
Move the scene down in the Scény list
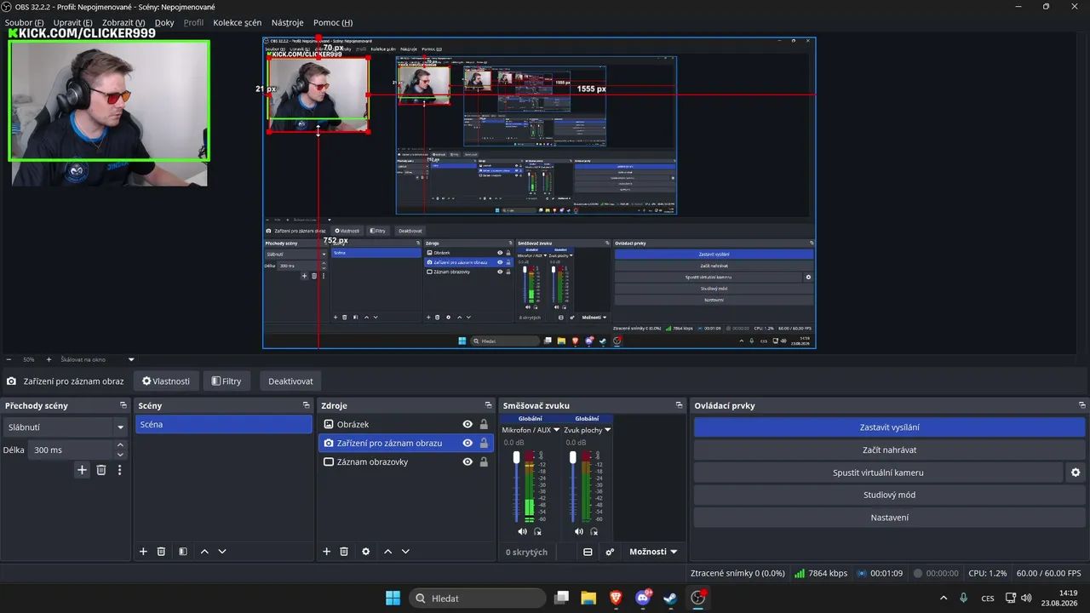[222, 552]
